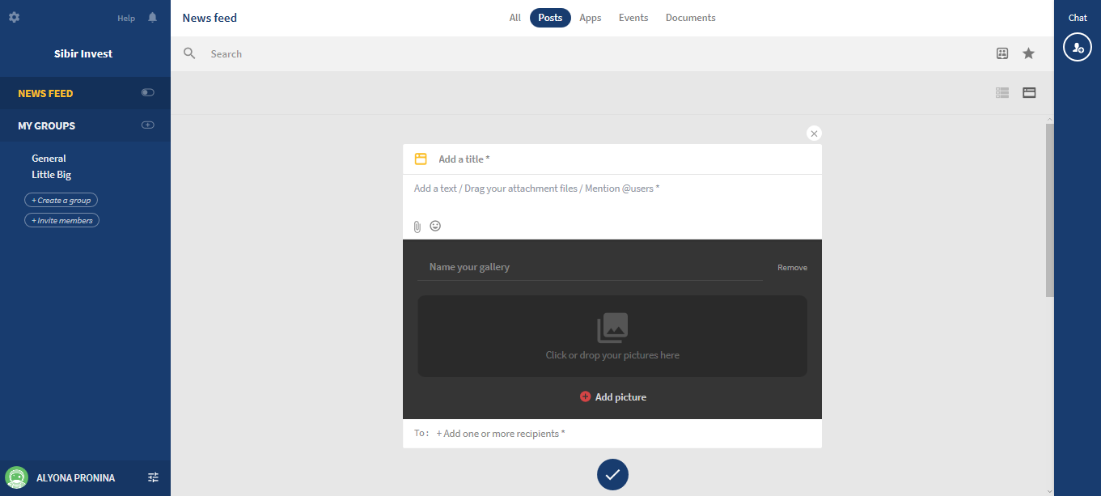1101x496 pixels.
Task: Switch to card view layout
Action: [1029, 92]
